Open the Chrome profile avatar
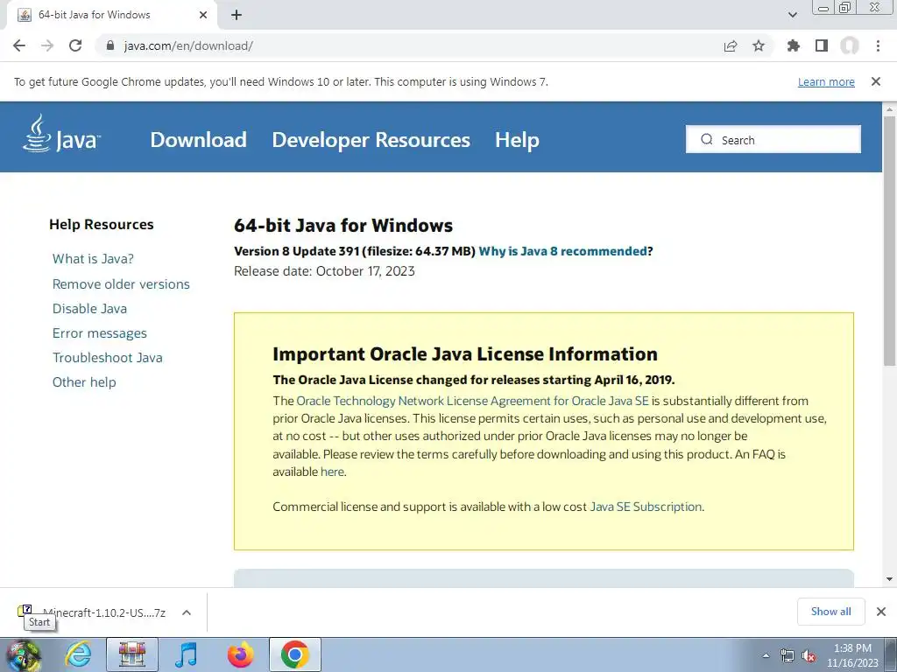The image size is (897, 672). tap(850, 45)
